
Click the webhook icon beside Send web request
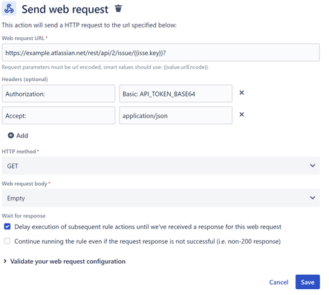coord(9,9)
